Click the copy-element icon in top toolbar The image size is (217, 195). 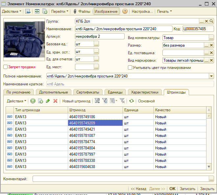[x=45, y=11]
